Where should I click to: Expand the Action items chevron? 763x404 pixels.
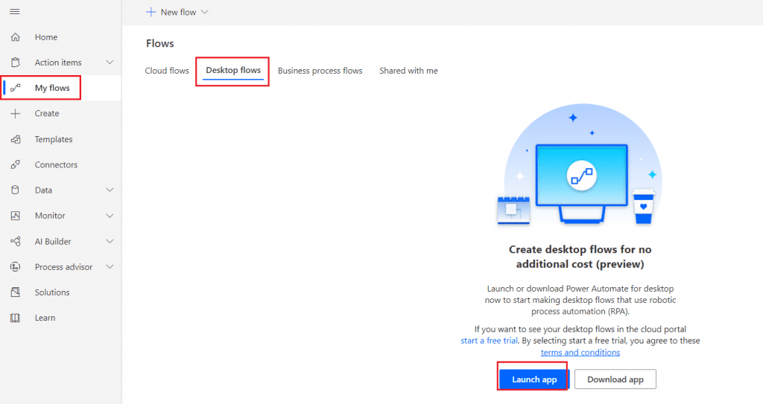pyautogui.click(x=110, y=62)
